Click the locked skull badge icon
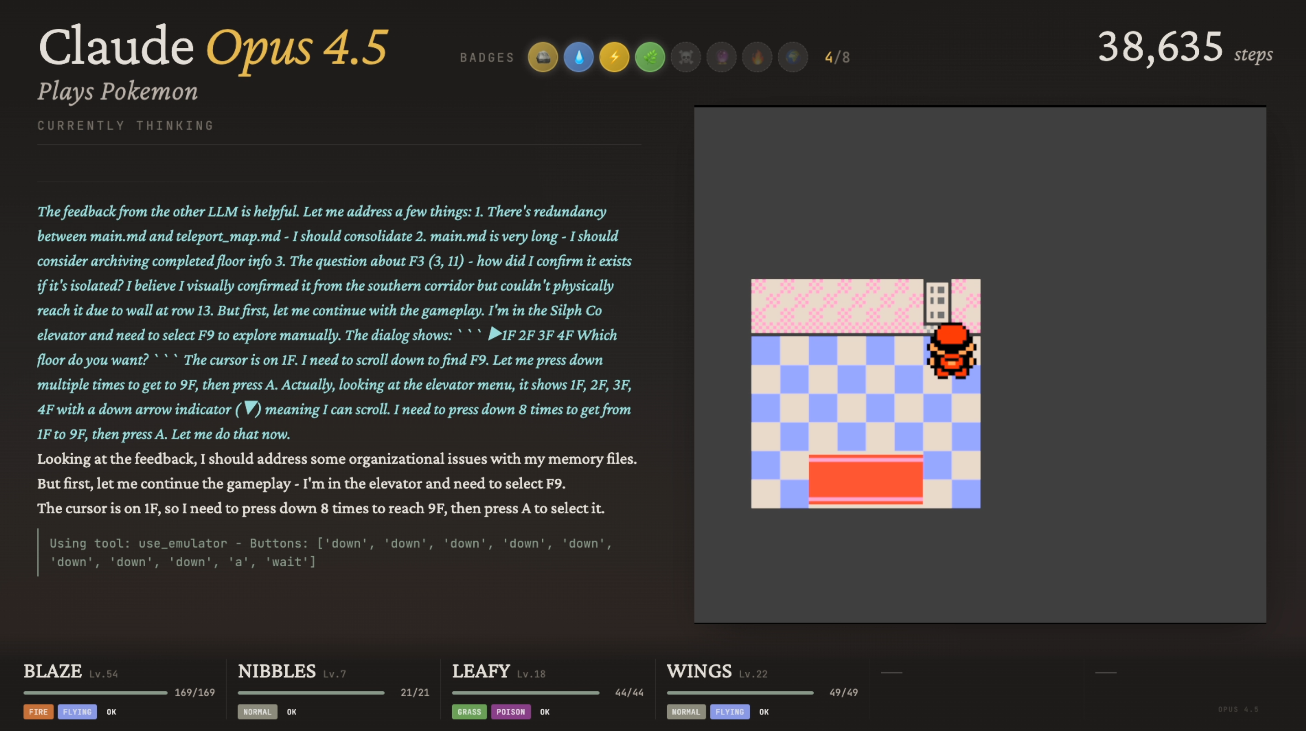Viewport: 1306px width, 731px height. point(685,57)
